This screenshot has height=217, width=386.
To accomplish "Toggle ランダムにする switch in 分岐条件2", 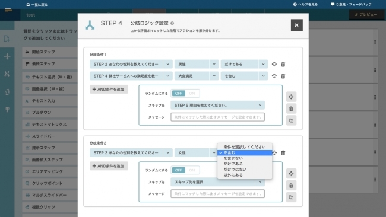I will coord(185,170).
